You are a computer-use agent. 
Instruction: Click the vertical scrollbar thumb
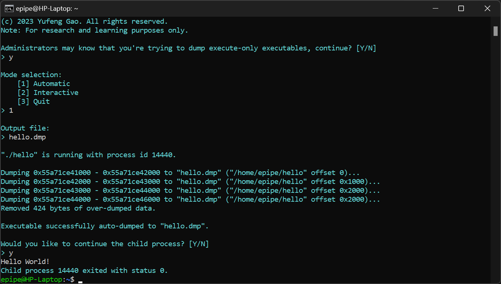coord(495,31)
